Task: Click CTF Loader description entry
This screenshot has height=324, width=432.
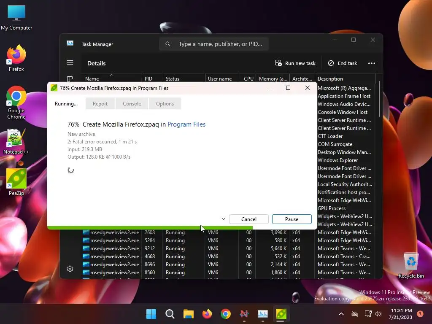Action: 330,136
